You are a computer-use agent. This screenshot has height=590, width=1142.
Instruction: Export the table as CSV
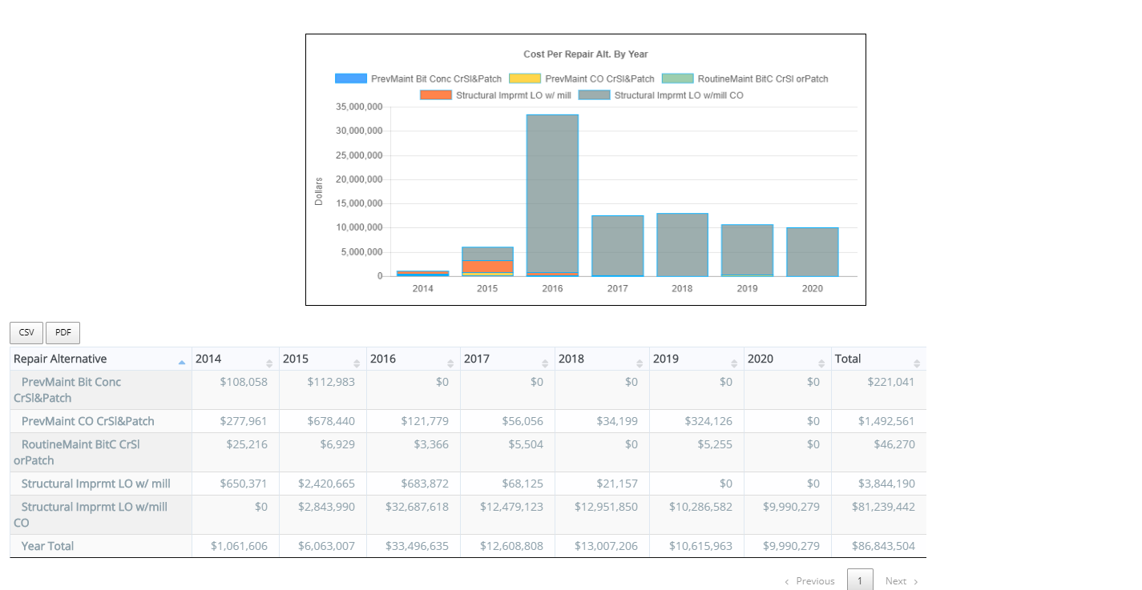point(26,333)
